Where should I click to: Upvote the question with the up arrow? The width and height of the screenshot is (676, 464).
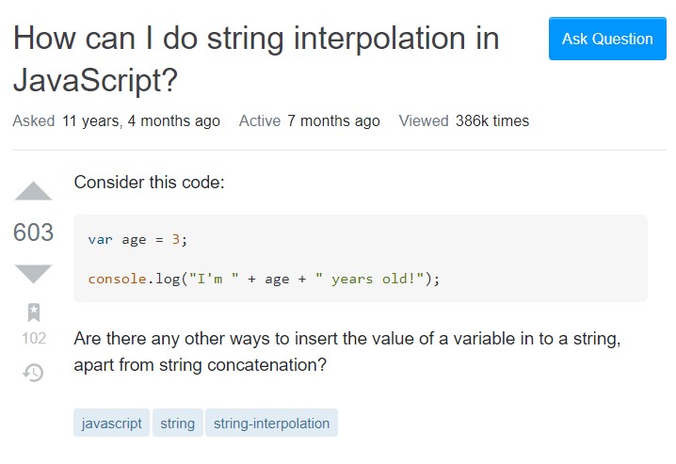[x=33, y=191]
